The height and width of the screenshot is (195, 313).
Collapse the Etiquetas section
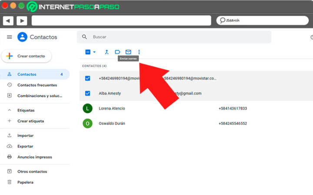coord(10,110)
